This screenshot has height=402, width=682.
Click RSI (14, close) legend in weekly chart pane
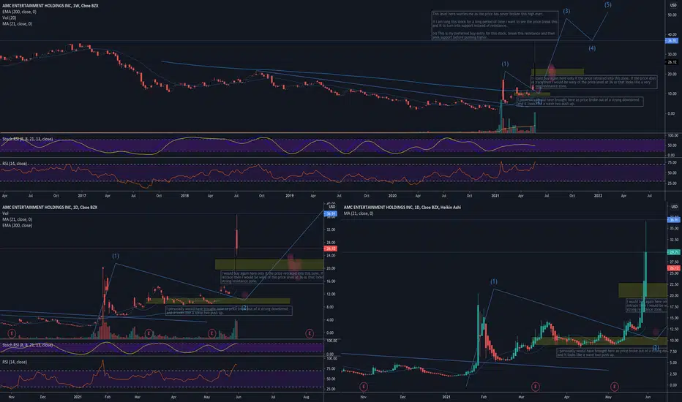[15, 164]
